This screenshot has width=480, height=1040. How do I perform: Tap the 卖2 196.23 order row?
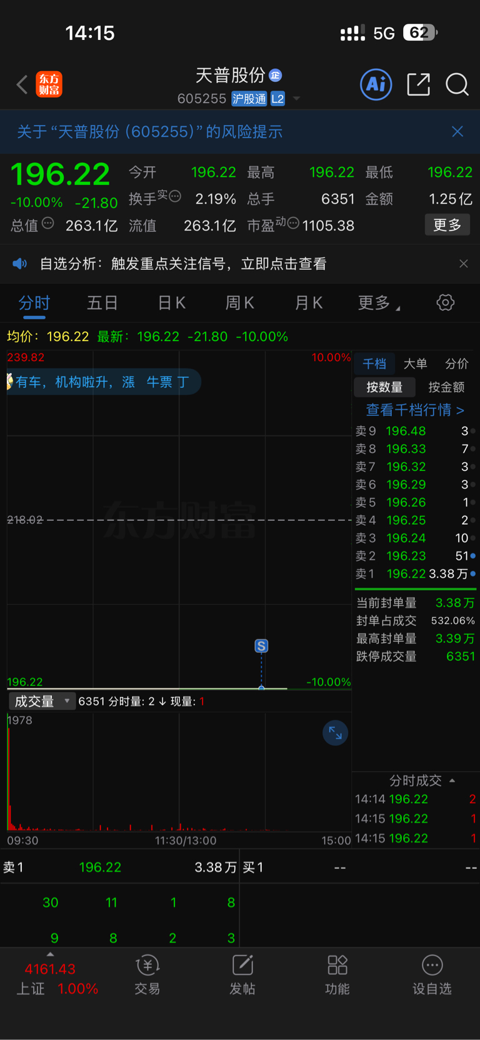pyautogui.click(x=415, y=555)
